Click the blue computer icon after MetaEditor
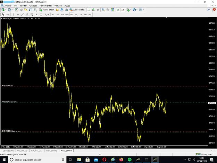This screenshot has width=217, height=163. pos(62,10)
